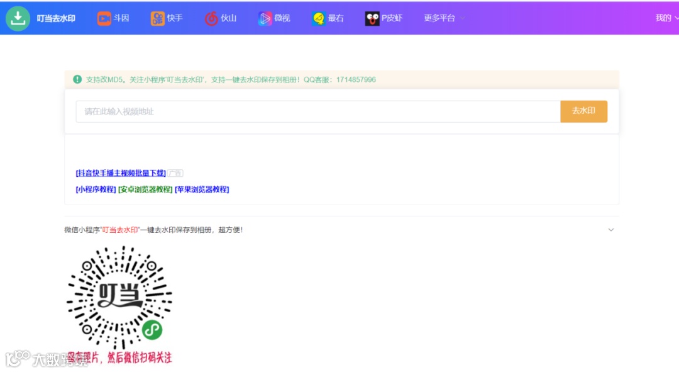Click the green download logo icon
The image size is (679, 372).
(18, 18)
